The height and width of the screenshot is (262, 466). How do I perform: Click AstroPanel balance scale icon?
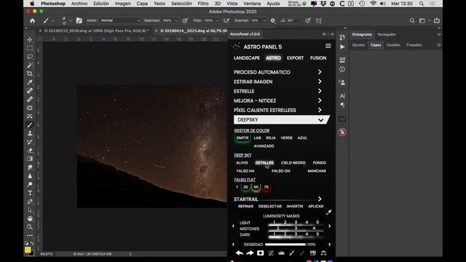coord(323,253)
